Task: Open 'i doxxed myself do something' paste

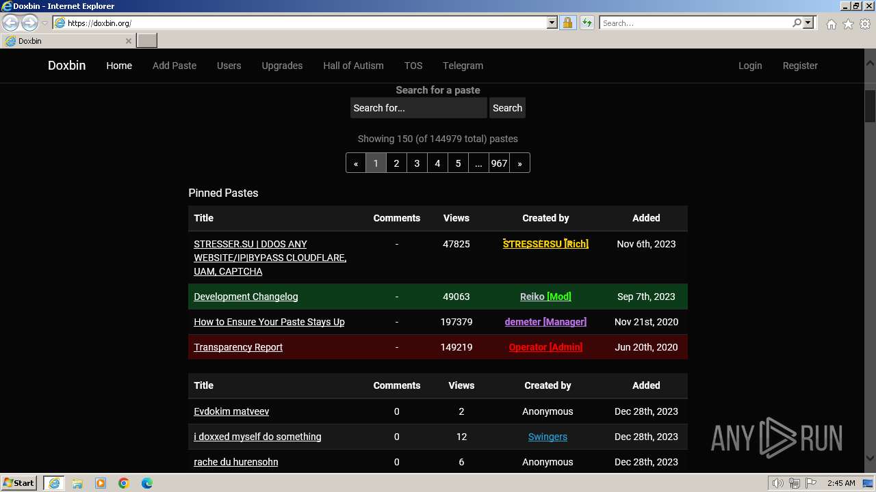Action: [x=257, y=437]
